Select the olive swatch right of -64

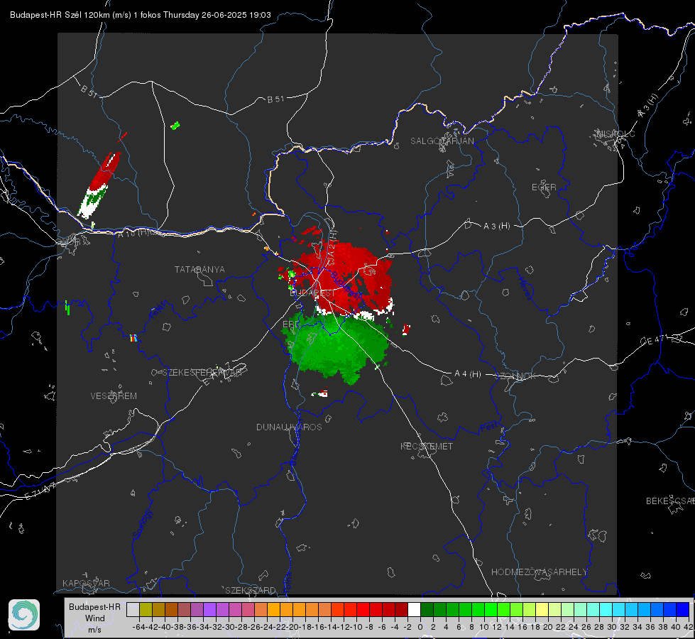[146, 609]
